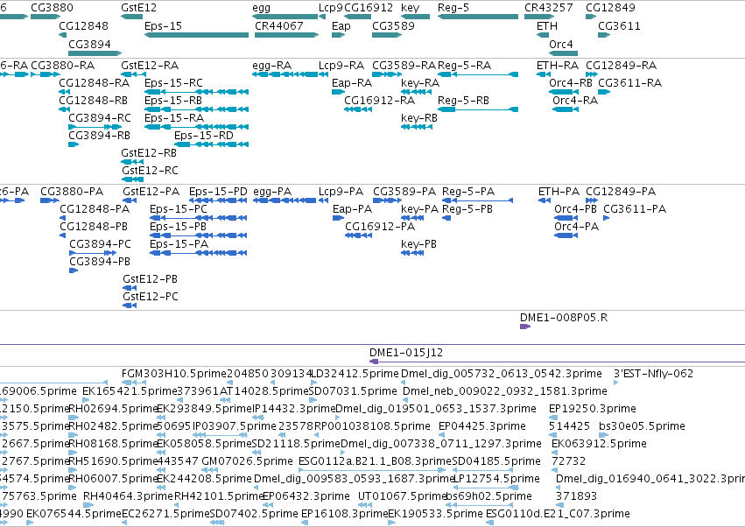The height and width of the screenshot is (527, 745).
Task: Click the CR43257 gene label
Action: click(x=548, y=8)
